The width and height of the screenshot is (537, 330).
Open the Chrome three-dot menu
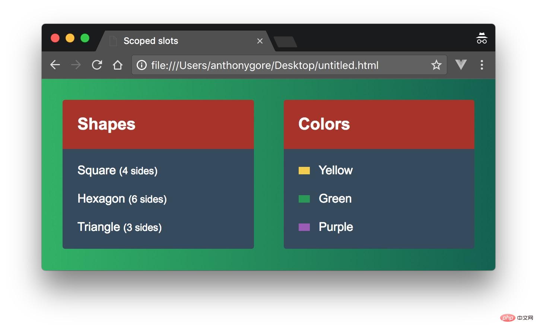click(x=482, y=65)
